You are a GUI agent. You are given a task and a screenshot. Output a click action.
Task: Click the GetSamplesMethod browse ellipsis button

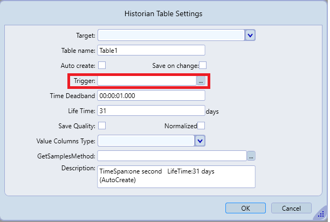pos(251,156)
